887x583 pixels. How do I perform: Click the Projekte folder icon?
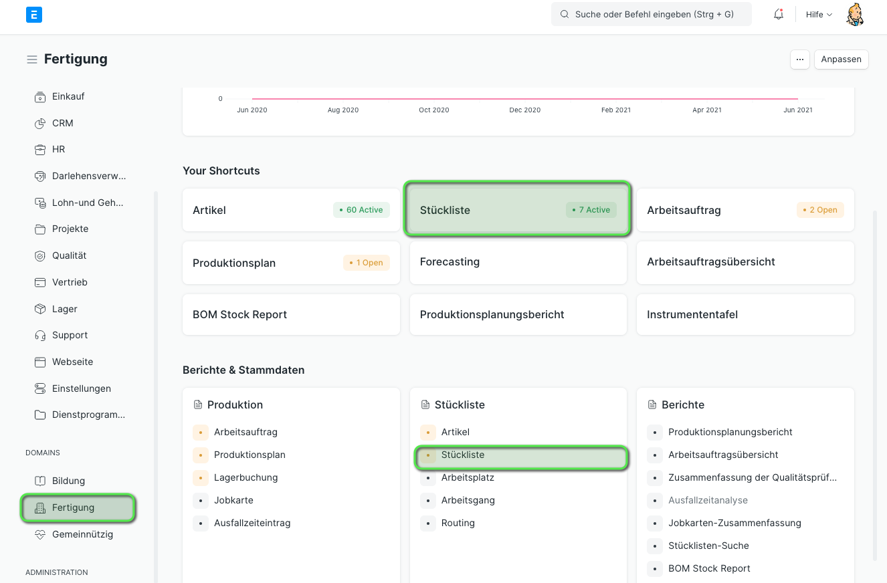tap(39, 229)
